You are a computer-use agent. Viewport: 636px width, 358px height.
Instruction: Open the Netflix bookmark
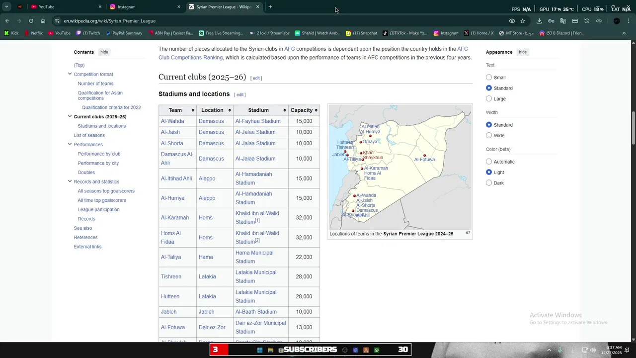pos(33,33)
